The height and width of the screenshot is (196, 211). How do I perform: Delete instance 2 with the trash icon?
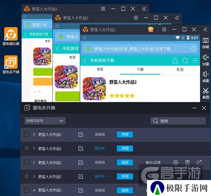point(187,162)
